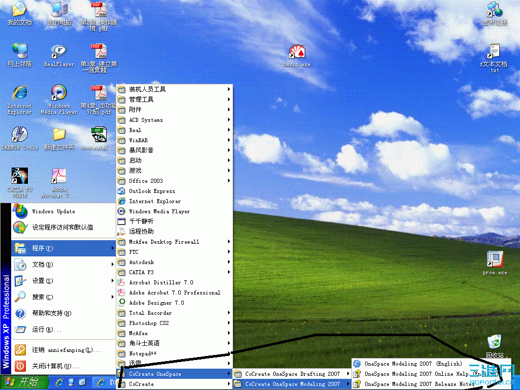This screenshot has width=520, height=390.
Task: Launch 千千静听 from programs list
Action: click(x=175, y=221)
